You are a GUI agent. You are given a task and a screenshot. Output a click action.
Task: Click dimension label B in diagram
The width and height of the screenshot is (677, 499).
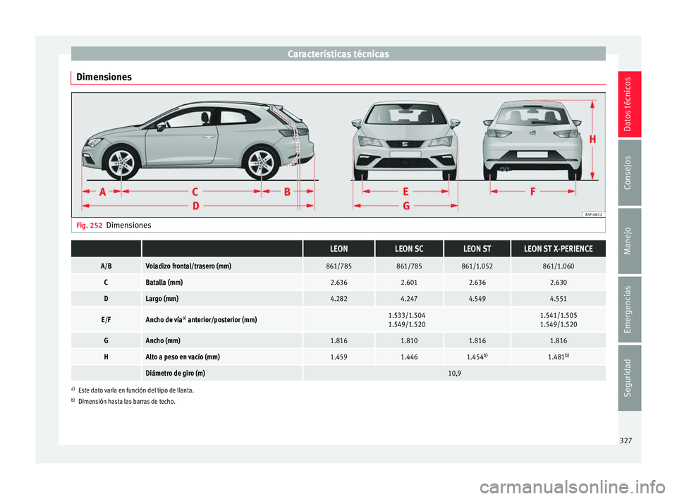click(287, 192)
